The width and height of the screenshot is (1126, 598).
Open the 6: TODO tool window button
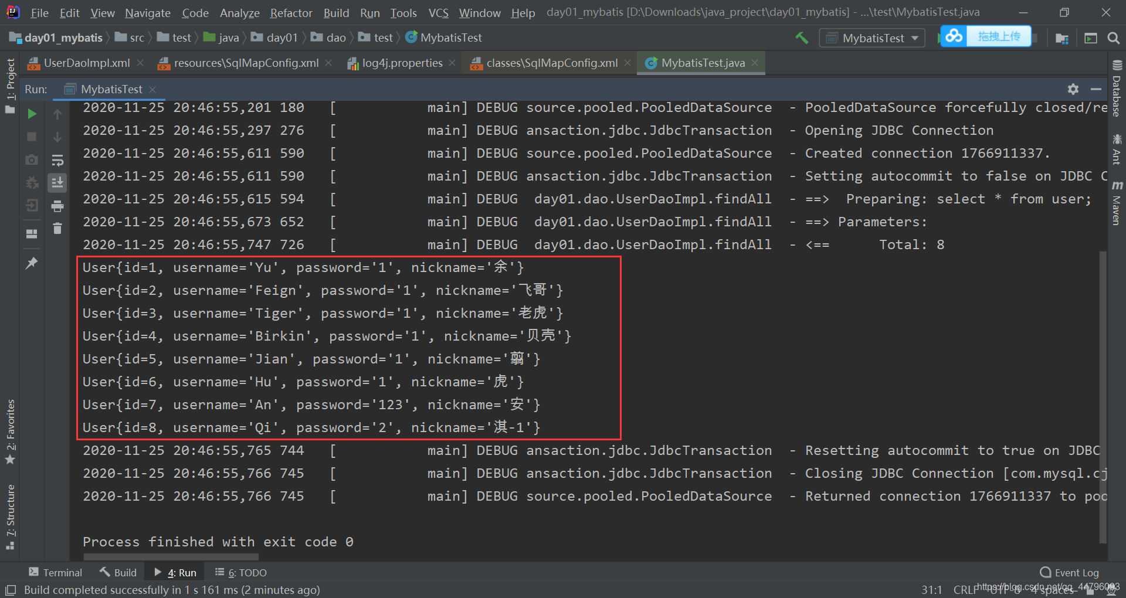point(241,572)
